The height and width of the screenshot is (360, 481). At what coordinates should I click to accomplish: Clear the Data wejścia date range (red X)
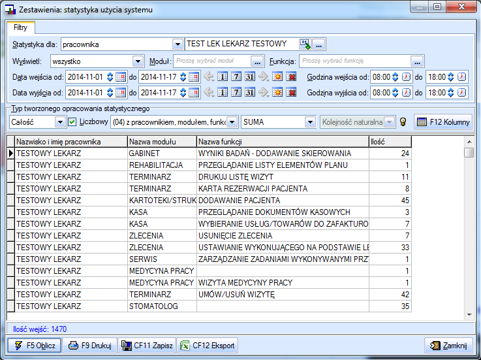click(292, 76)
